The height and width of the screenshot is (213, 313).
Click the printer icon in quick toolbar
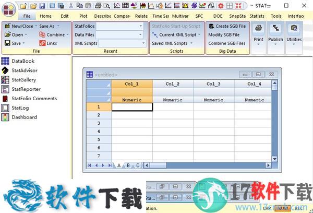click(98, 6)
